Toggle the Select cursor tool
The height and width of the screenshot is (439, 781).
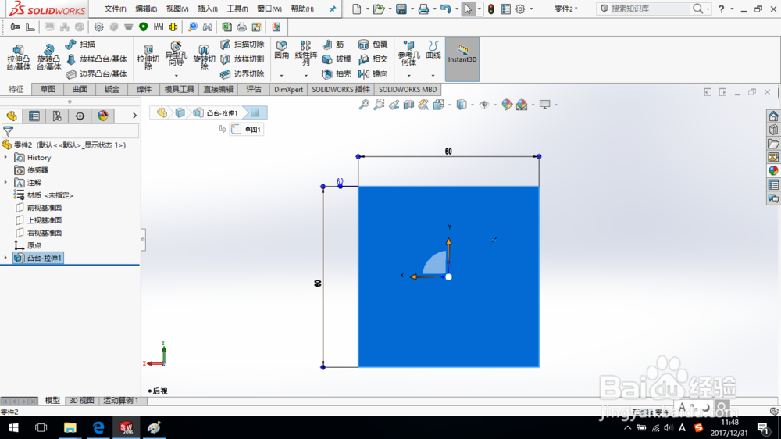(468, 9)
